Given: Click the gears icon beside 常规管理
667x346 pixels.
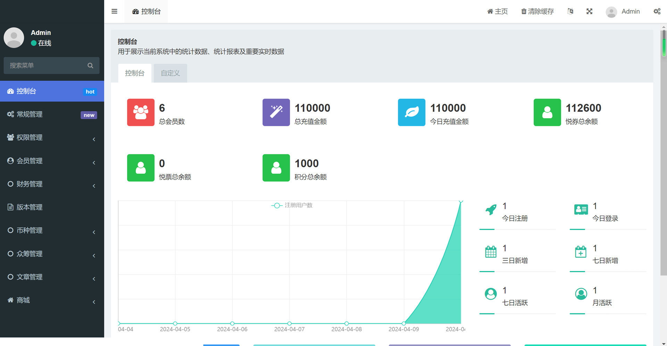Looking at the screenshot, I should click(x=10, y=114).
